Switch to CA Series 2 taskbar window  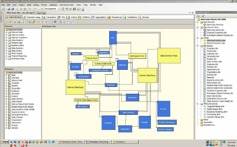point(125,142)
